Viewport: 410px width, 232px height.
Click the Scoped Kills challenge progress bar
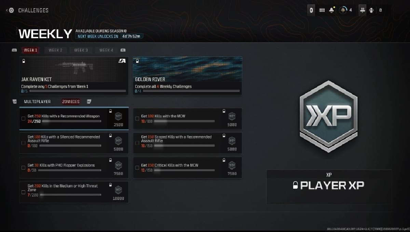184,146
